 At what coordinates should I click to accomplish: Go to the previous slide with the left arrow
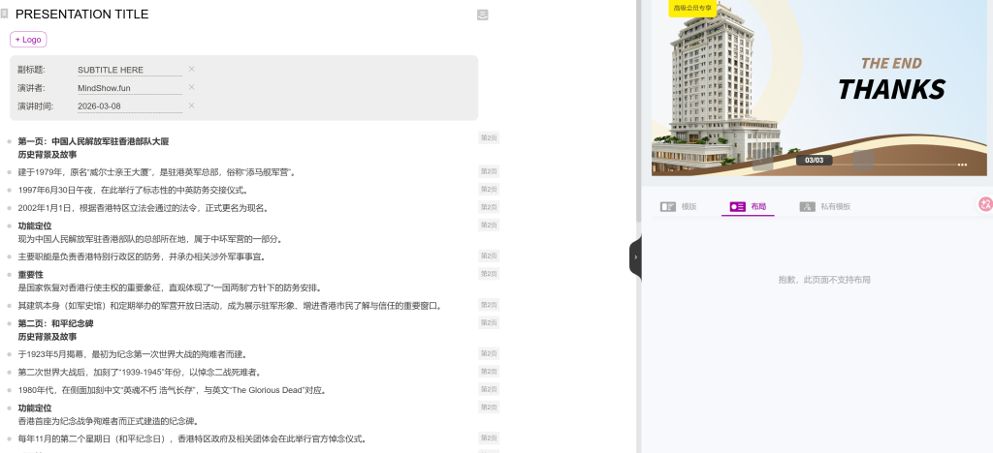tap(762, 161)
